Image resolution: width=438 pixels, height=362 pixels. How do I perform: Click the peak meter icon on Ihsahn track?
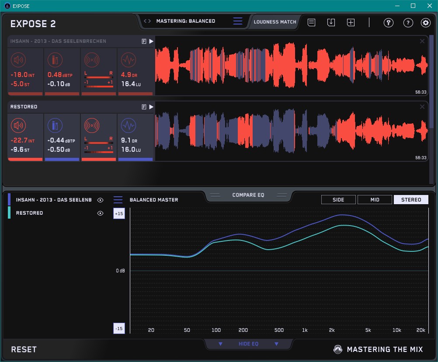(55, 60)
